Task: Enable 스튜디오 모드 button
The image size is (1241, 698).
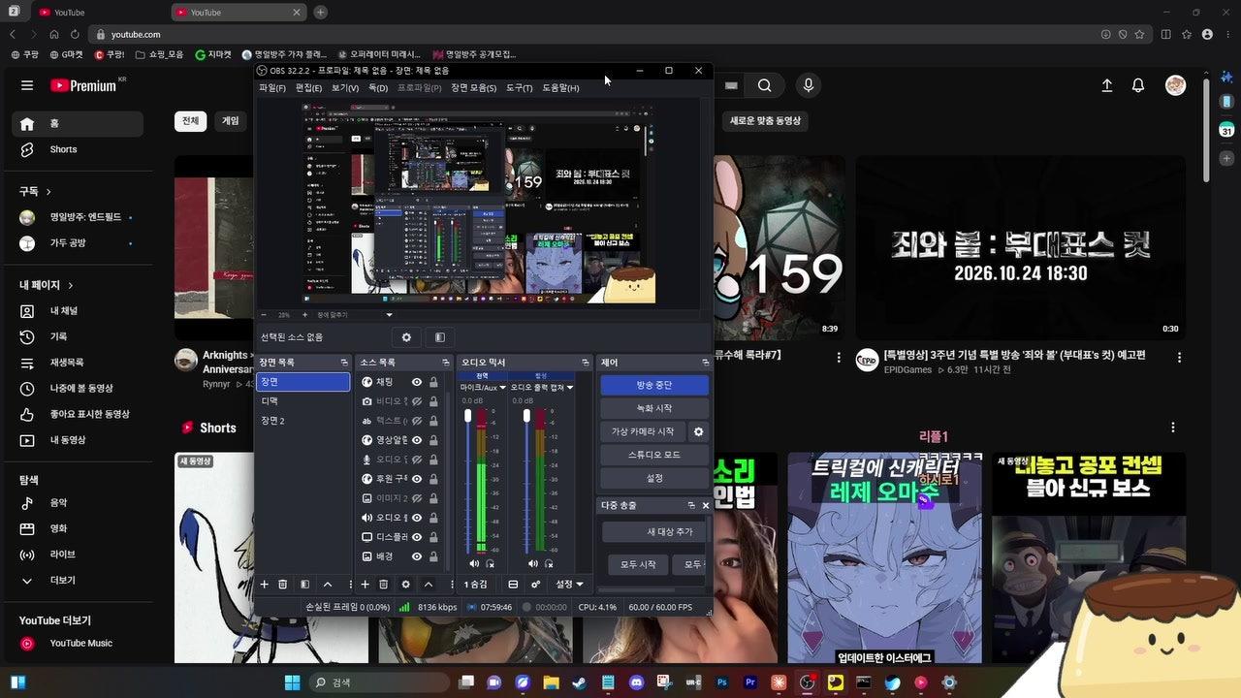Action: point(654,455)
